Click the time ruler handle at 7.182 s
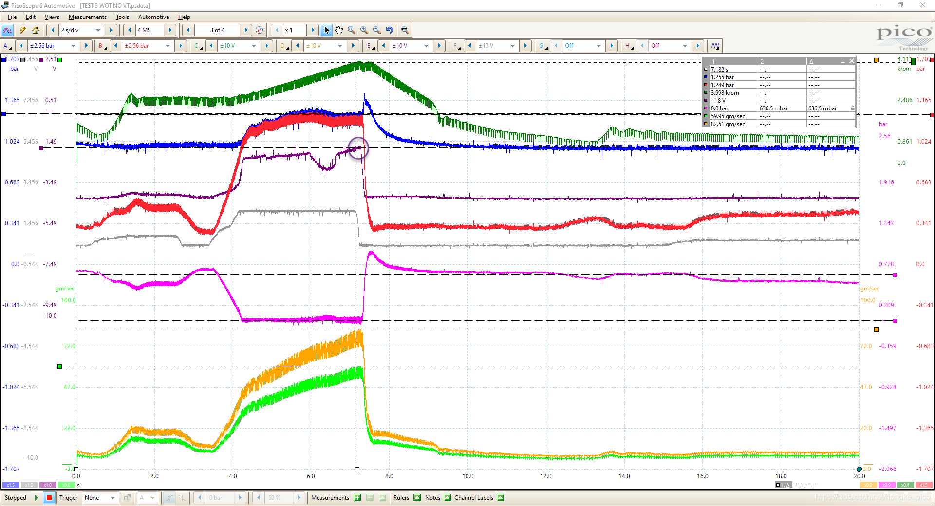Screen dimensions: 935x506 pyautogui.click(x=357, y=470)
